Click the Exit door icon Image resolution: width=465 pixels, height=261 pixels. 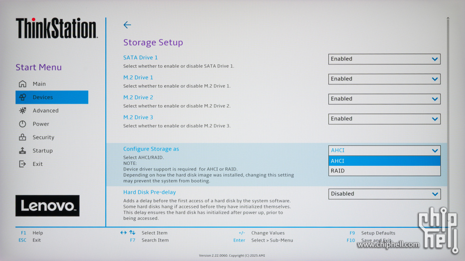(x=23, y=163)
